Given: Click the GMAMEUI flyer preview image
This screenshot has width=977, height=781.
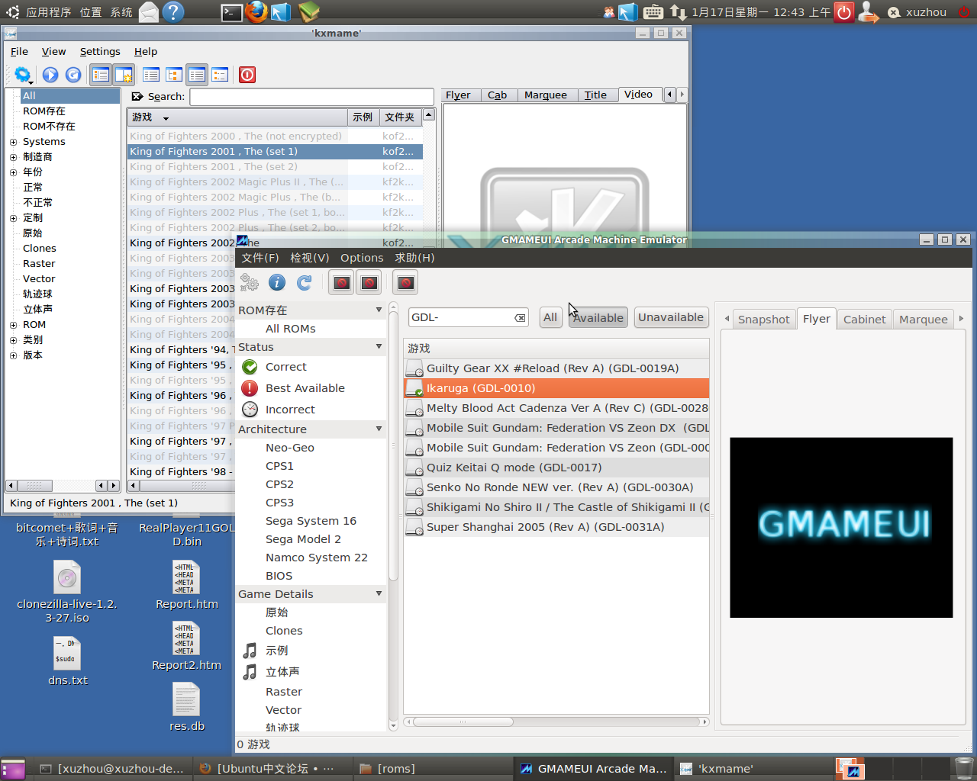Looking at the screenshot, I should click(x=841, y=528).
